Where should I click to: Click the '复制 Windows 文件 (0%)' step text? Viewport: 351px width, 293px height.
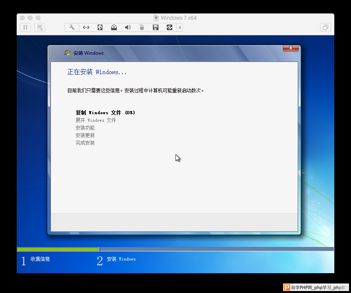[x=105, y=113]
